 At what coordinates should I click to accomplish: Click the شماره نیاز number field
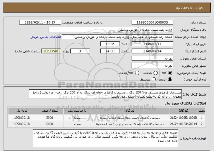[152, 22]
